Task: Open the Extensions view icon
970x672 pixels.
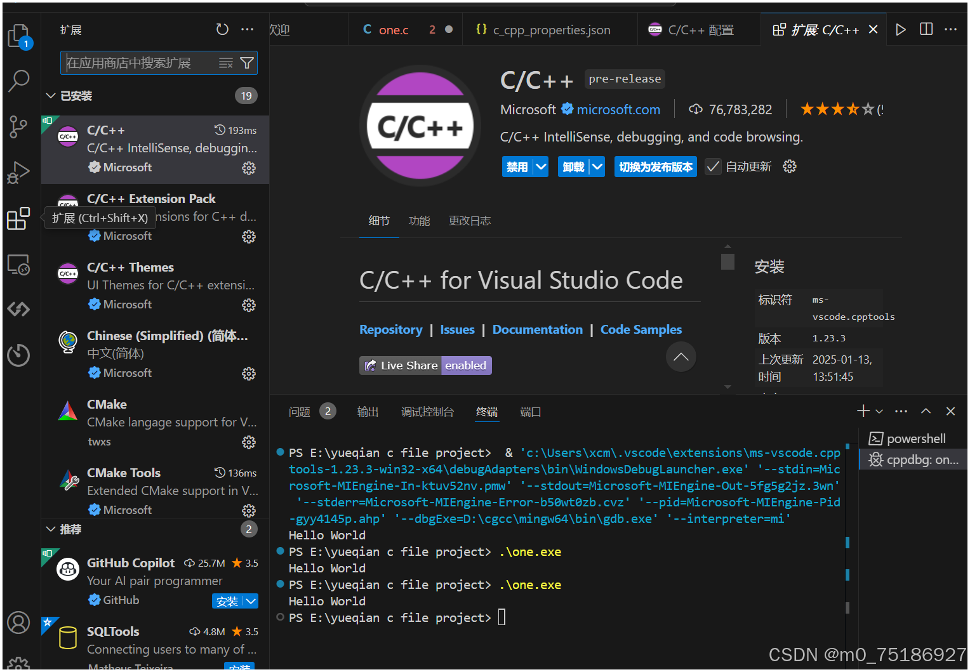Action: point(18,218)
